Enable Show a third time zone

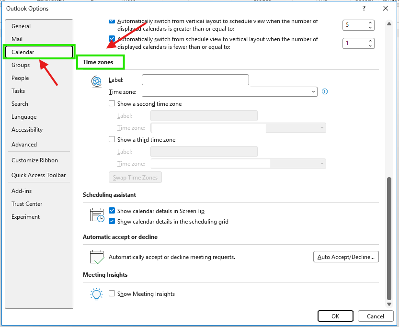tap(112, 139)
